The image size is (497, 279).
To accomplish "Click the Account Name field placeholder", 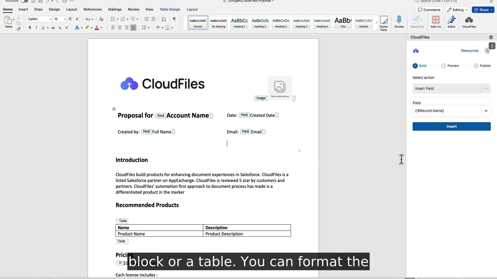I will 184,115.
